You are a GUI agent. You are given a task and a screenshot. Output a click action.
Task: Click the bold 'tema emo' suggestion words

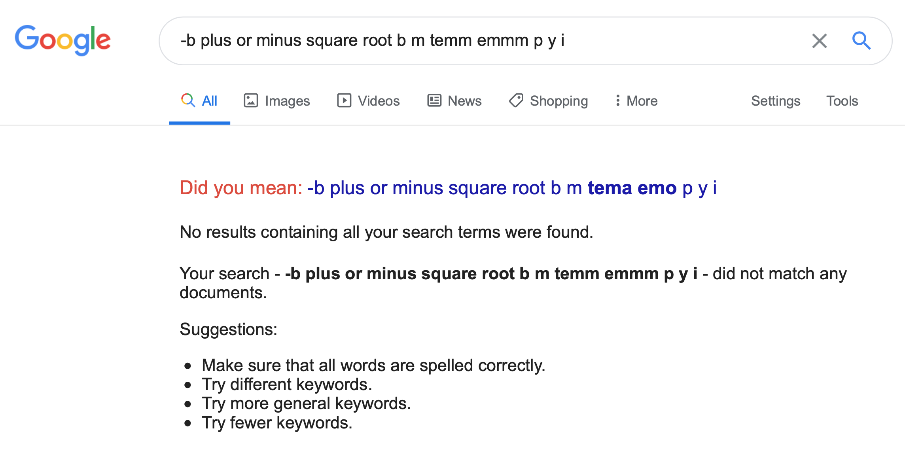(632, 188)
